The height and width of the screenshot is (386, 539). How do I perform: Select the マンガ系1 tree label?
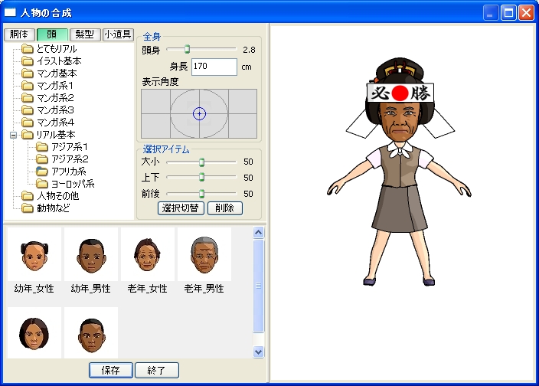pyautogui.click(x=55, y=86)
